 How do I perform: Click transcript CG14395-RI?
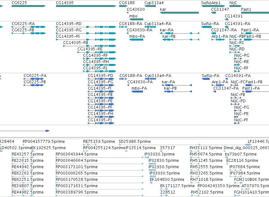pyautogui.click(x=68, y=36)
